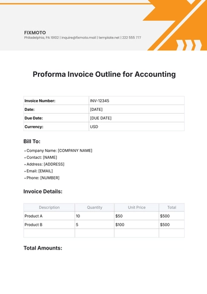Click the [DUE DATE] placeholder cell

click(136, 118)
